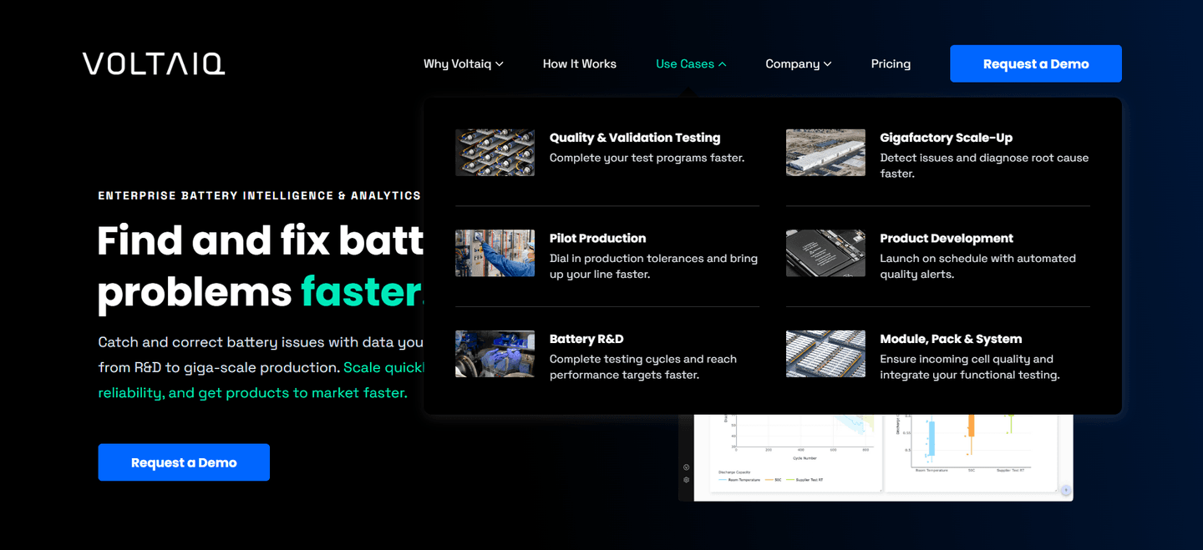Expand the Why Voltaiq dropdown menu
This screenshot has width=1203, height=550.
(463, 63)
